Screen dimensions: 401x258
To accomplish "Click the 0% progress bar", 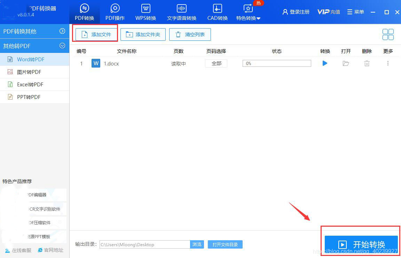I will pos(277,63).
